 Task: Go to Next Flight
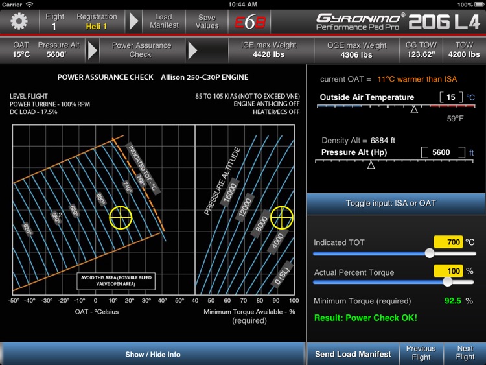pos(465,353)
